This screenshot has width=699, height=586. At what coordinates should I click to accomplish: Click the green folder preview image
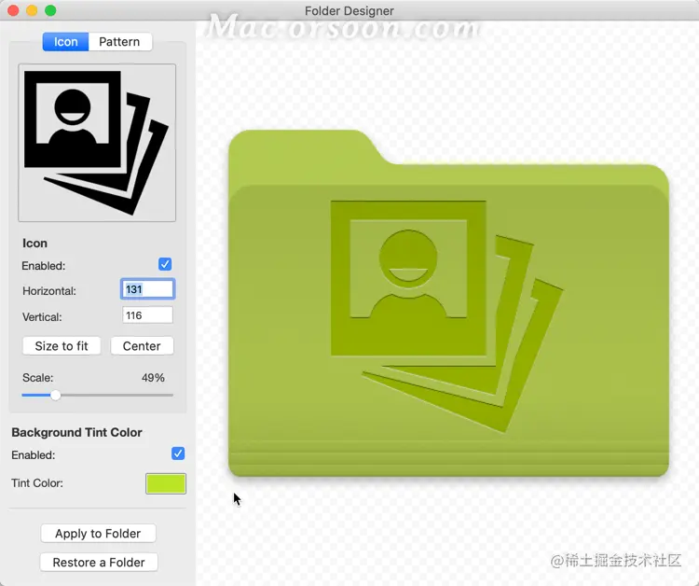click(448, 303)
